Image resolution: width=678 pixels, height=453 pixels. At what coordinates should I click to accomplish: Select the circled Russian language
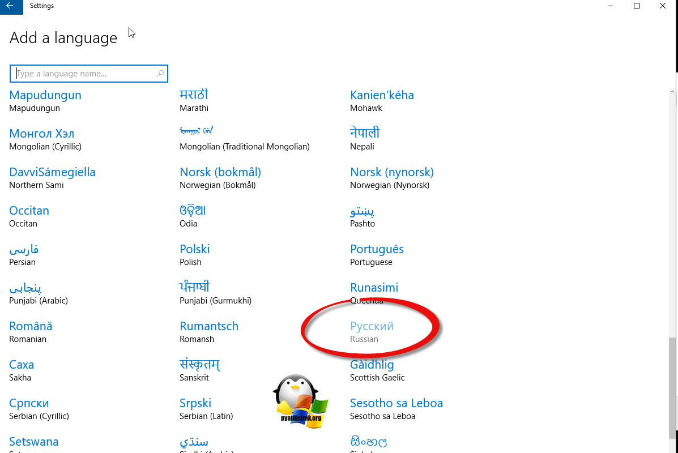[x=372, y=331]
